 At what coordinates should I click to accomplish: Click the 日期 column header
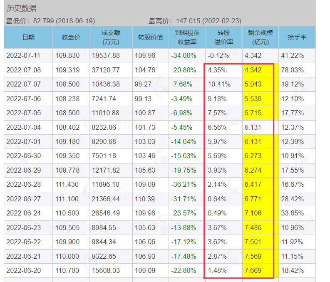coord(28,37)
